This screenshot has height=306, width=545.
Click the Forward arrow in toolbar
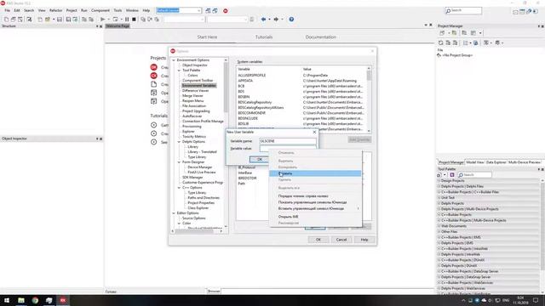pyautogui.click(x=276, y=20)
